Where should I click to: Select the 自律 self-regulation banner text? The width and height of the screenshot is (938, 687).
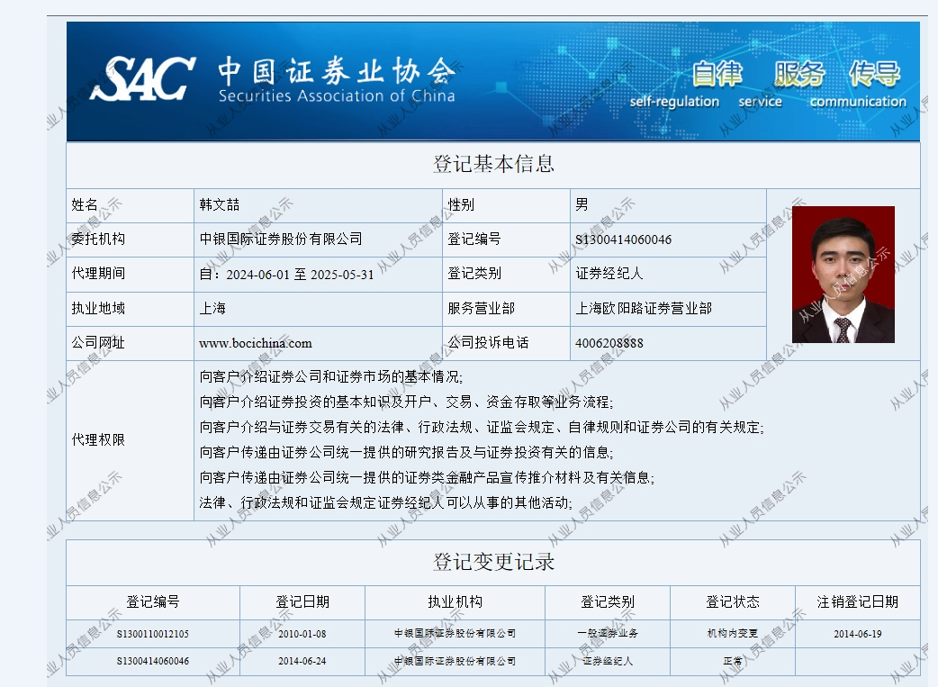[x=717, y=74]
